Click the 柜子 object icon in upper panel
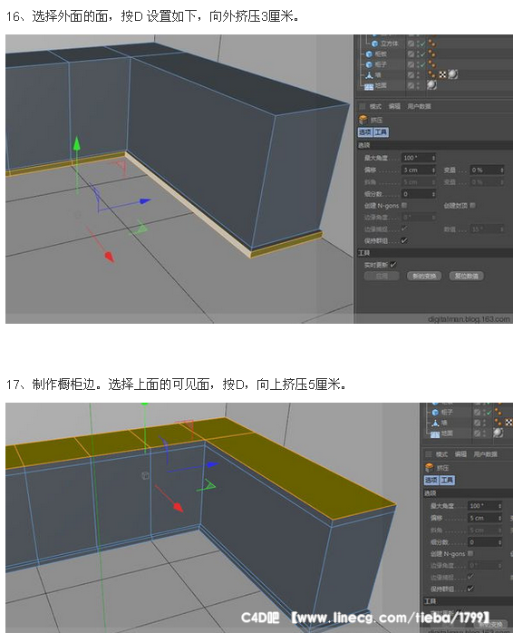The width and height of the screenshot is (513, 633). tap(369, 64)
